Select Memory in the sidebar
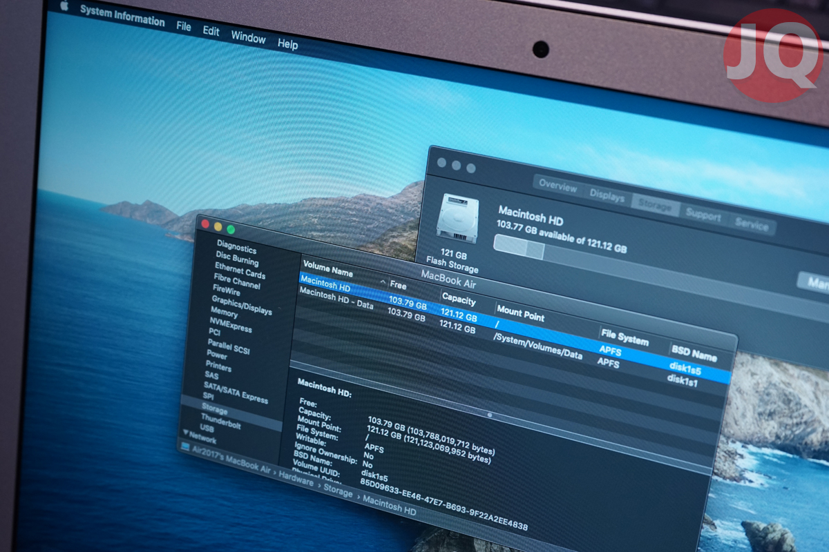This screenshot has width=829, height=552. (x=224, y=312)
